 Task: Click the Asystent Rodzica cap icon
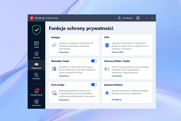click(x=107, y=93)
